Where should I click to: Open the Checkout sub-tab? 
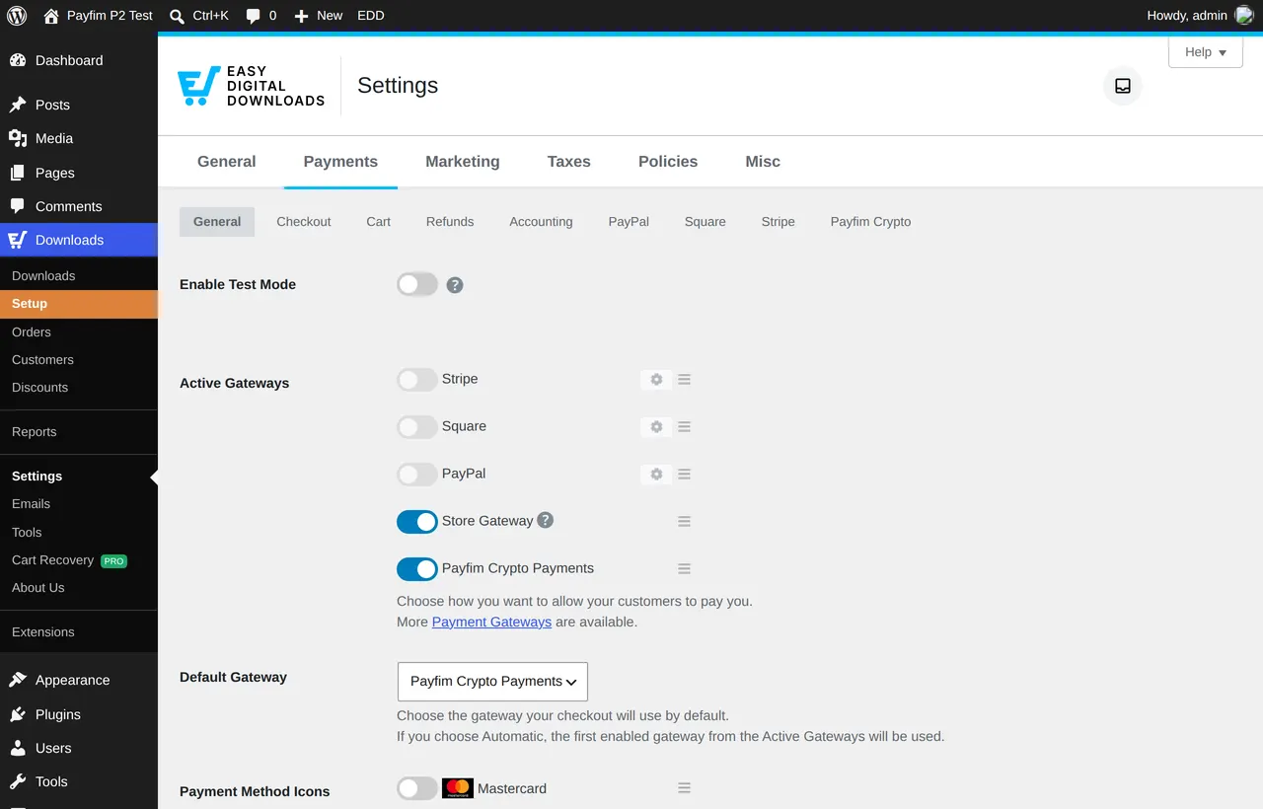click(x=304, y=222)
